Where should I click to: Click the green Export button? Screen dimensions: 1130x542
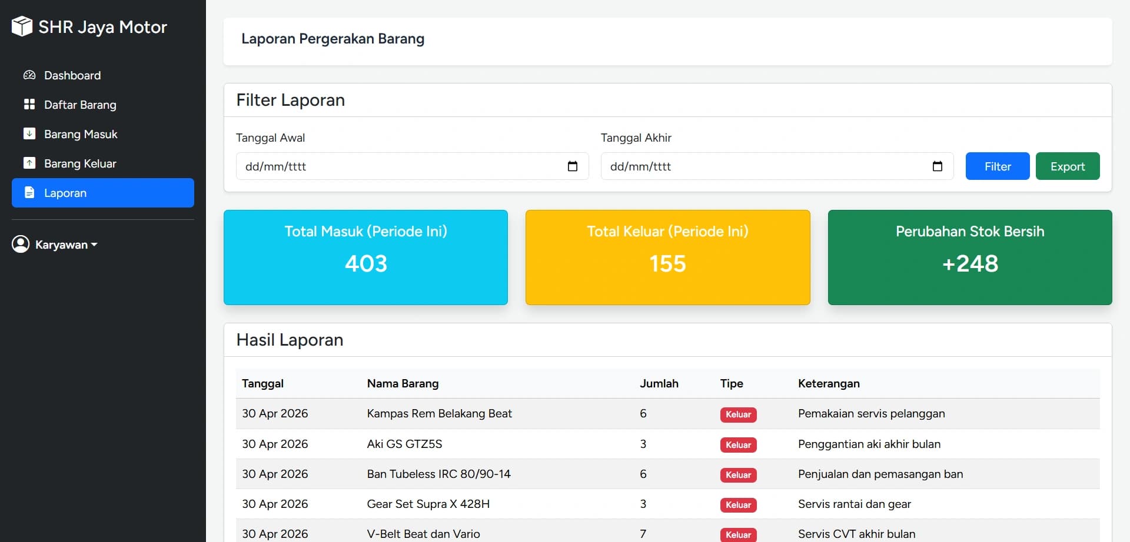(x=1068, y=166)
